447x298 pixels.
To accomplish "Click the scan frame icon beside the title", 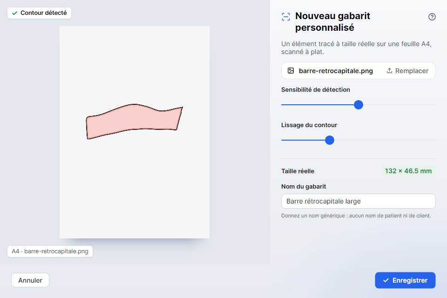I will (286, 17).
